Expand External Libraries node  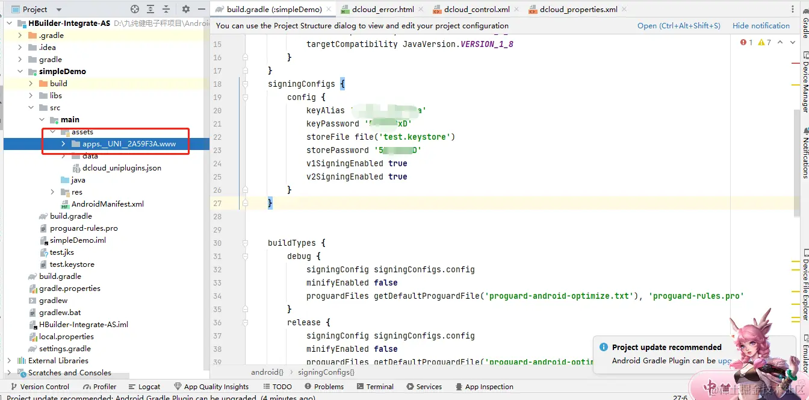coord(9,361)
